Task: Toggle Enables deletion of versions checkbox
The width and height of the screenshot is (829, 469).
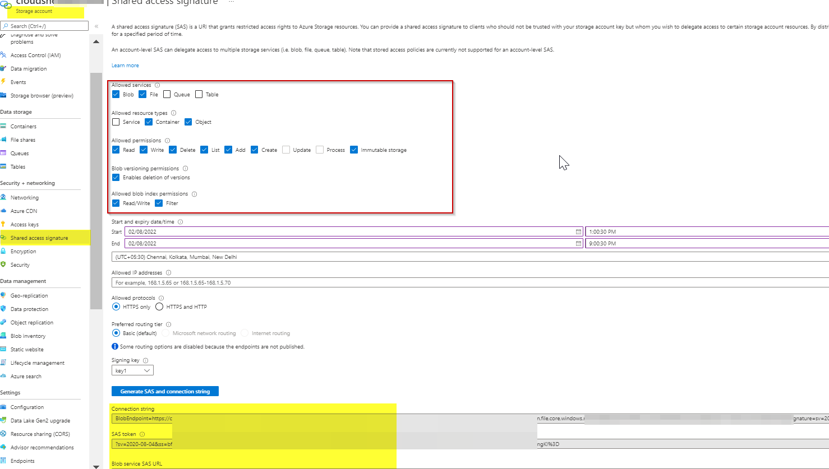Action: (116, 177)
